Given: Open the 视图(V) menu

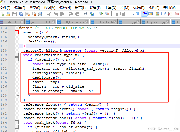Looking at the screenshot, I should pos(50,8).
